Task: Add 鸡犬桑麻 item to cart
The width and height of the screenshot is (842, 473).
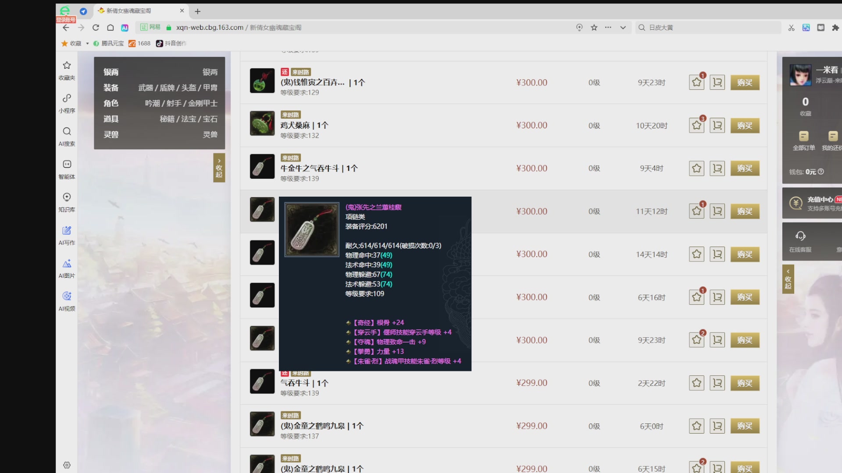Action: 717,126
